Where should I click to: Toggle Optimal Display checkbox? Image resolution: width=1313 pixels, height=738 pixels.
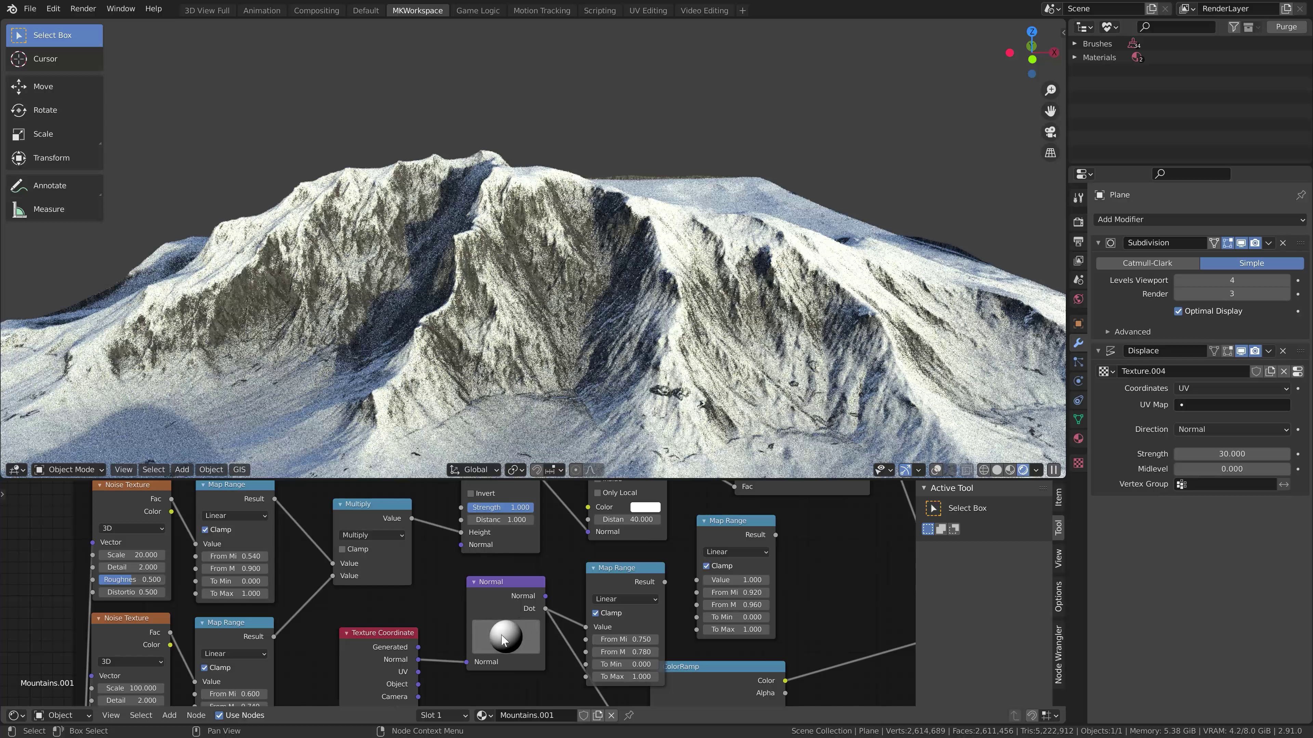coord(1178,311)
